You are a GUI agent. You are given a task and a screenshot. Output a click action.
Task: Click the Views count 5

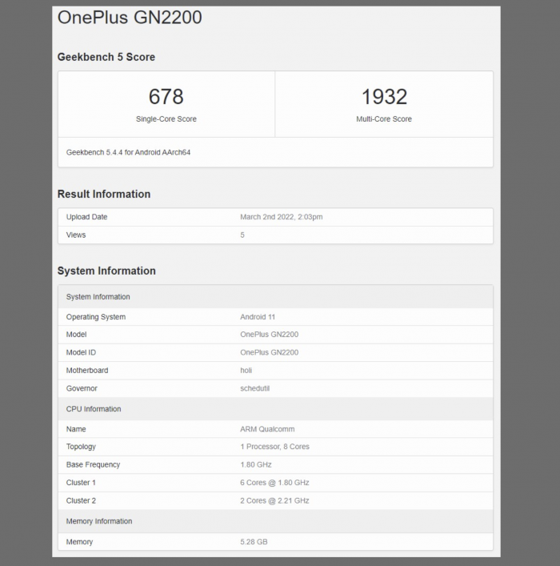click(242, 235)
